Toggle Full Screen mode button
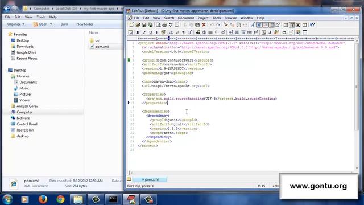 coord(298,25)
